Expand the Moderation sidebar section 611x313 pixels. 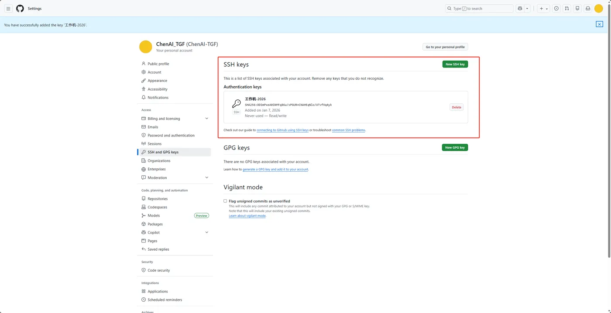(206, 177)
